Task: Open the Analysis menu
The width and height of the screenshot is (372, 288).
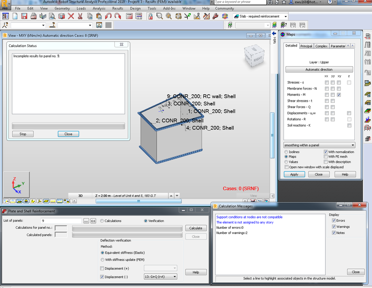Action: tap(99, 8)
